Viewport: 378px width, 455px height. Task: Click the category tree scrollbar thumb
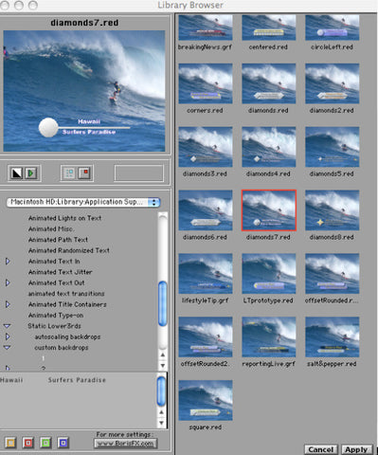pyautogui.click(x=163, y=303)
